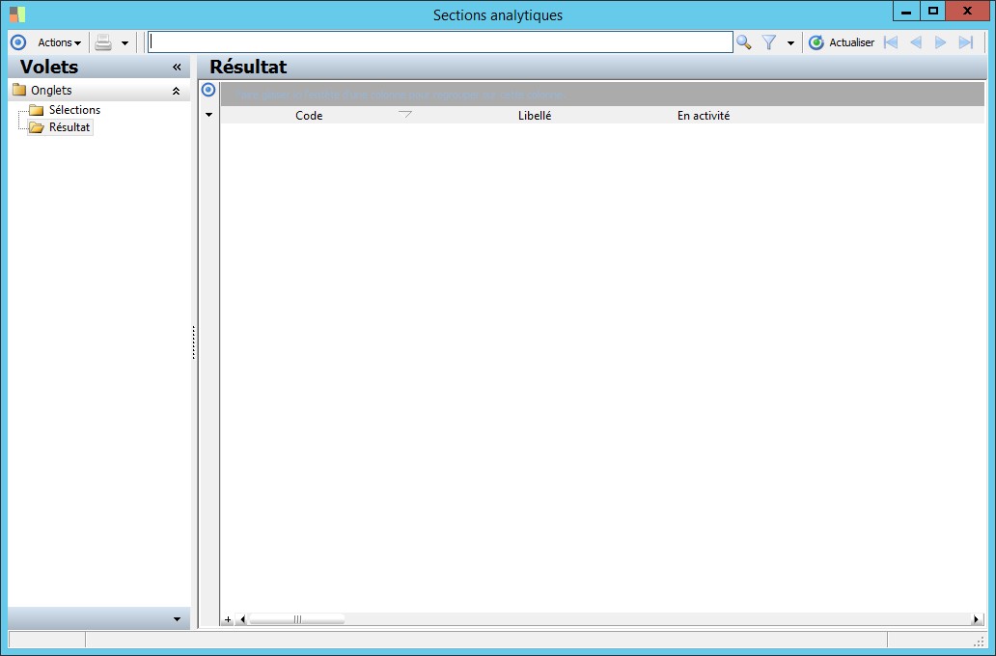Click the filter funnel icon
The width and height of the screenshot is (996, 656).
[769, 42]
